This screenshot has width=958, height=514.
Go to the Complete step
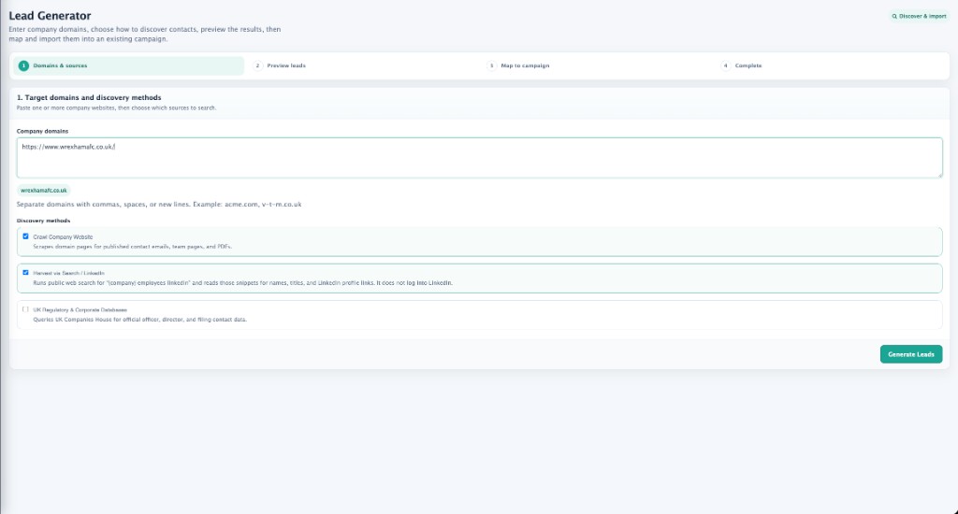tap(832, 65)
